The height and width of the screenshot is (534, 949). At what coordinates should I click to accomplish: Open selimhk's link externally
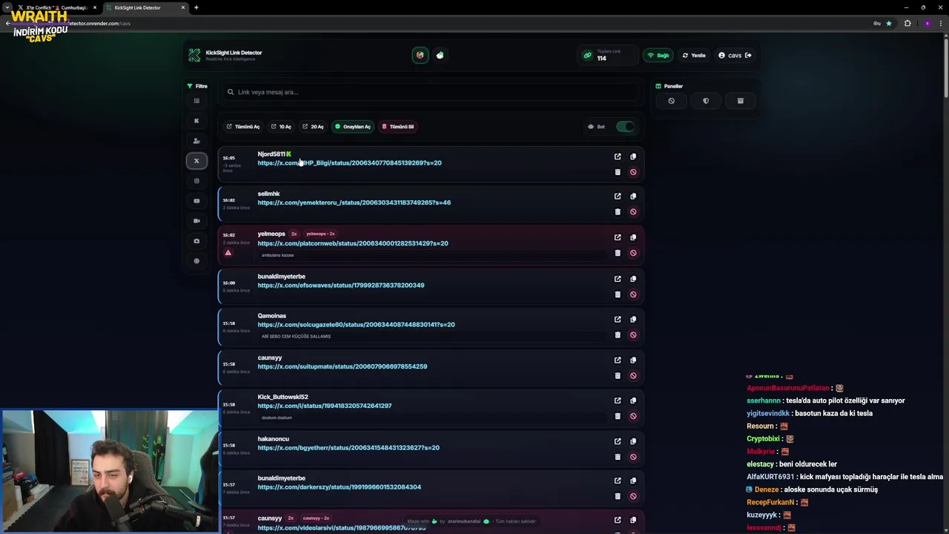(x=618, y=197)
